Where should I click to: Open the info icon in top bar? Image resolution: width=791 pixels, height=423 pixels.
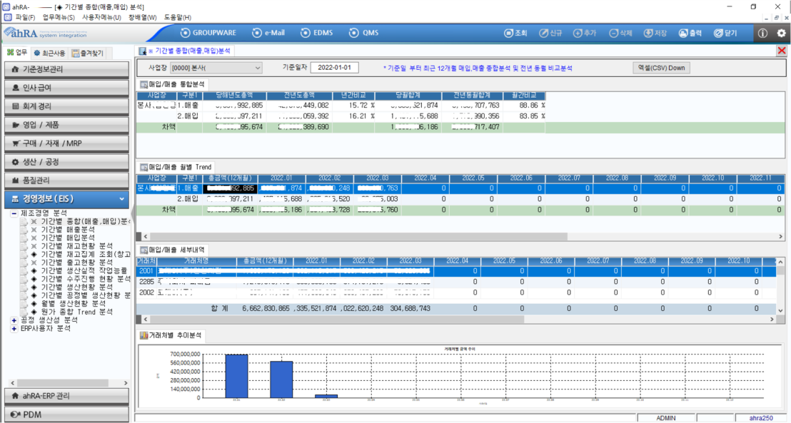click(762, 33)
